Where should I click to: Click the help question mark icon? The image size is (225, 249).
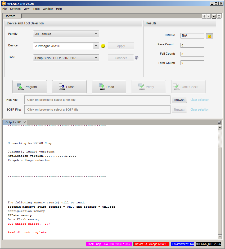(137, 58)
